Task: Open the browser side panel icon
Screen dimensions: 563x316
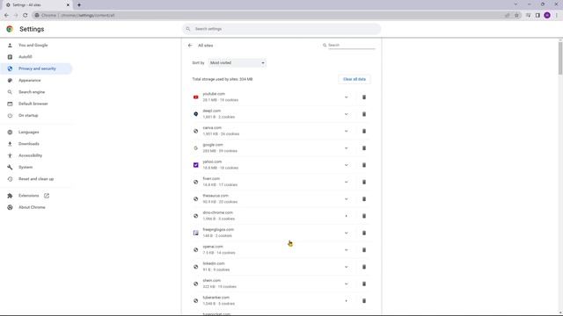Action: tap(537, 16)
